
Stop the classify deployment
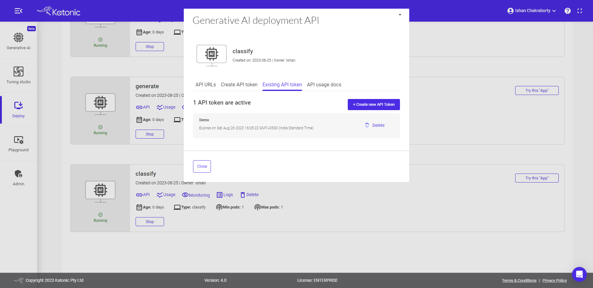[150, 222]
